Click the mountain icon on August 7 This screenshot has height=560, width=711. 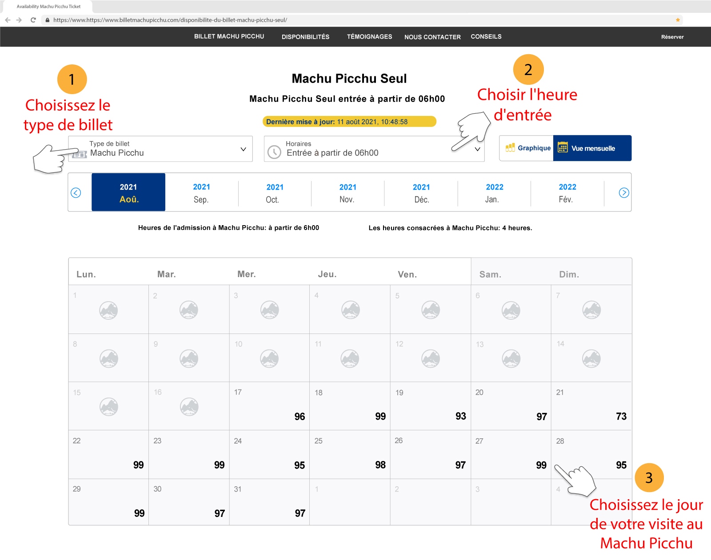pyautogui.click(x=591, y=310)
